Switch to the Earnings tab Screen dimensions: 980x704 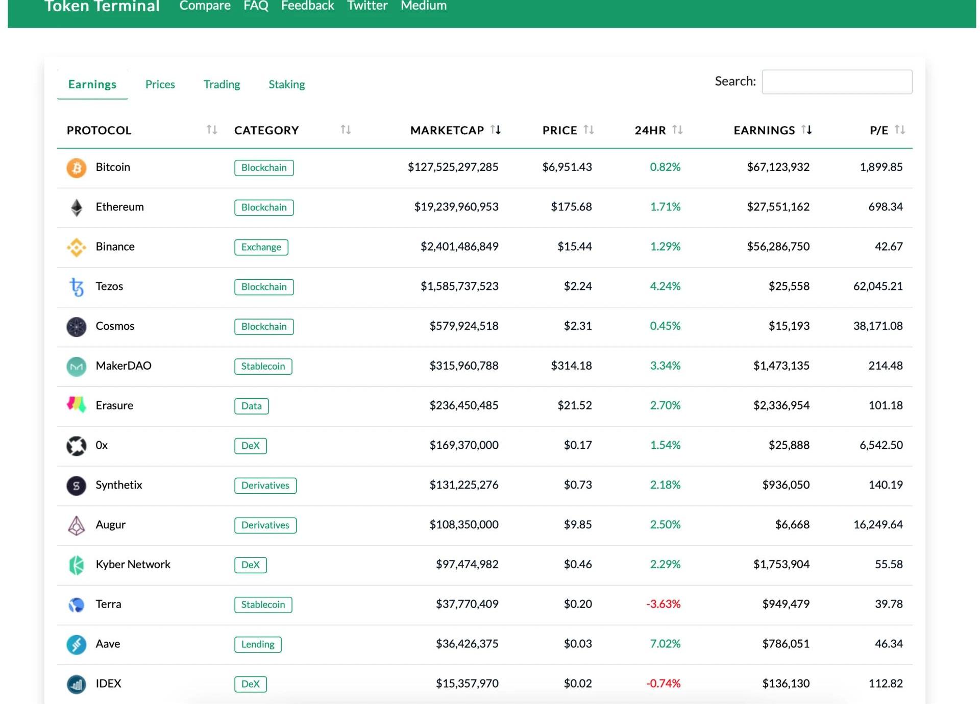[92, 84]
